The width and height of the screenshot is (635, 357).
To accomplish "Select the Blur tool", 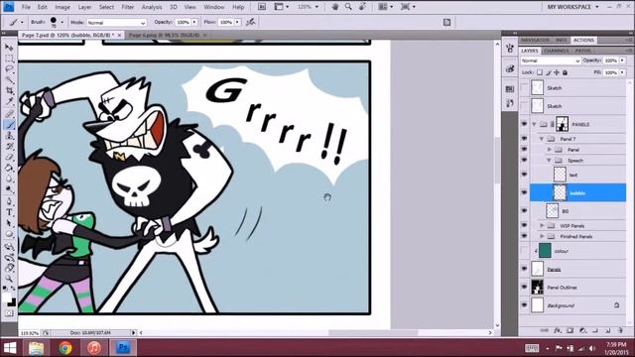I will [9, 179].
